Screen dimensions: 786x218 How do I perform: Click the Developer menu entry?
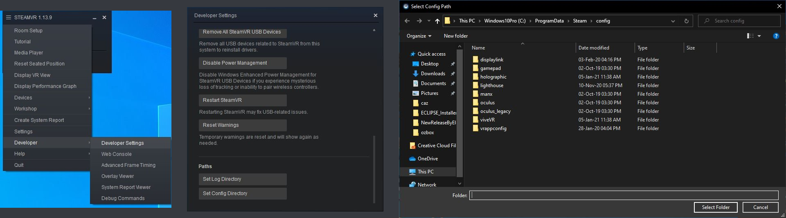47,143
